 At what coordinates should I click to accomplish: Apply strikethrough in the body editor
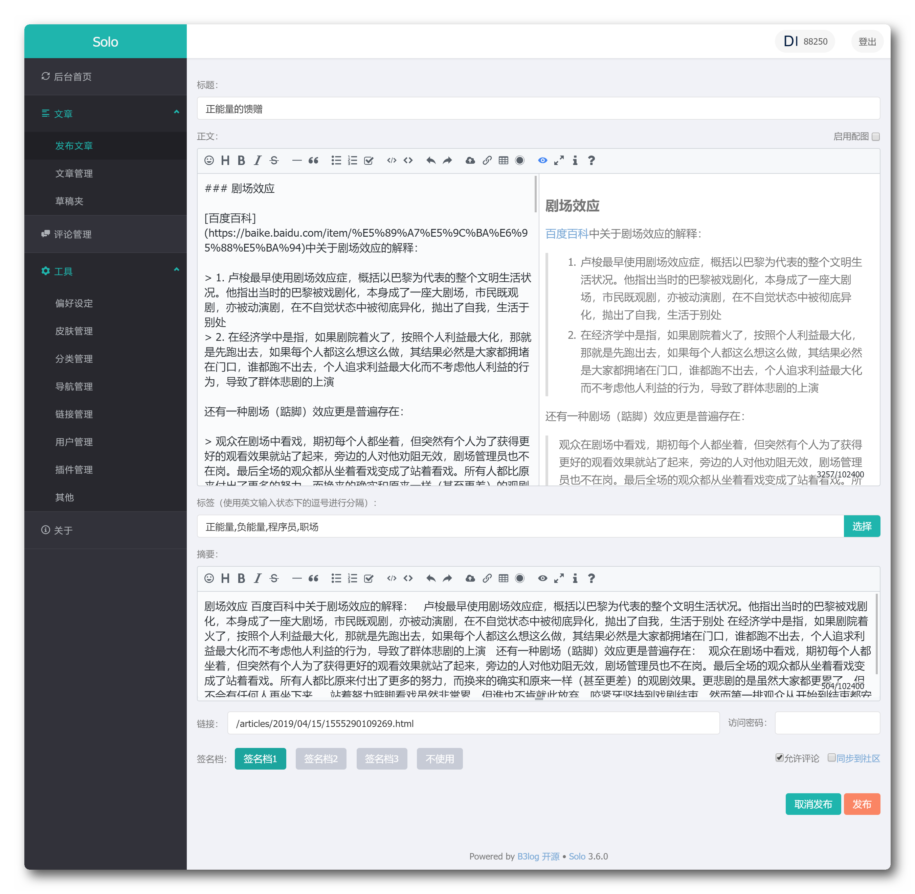coord(274,161)
